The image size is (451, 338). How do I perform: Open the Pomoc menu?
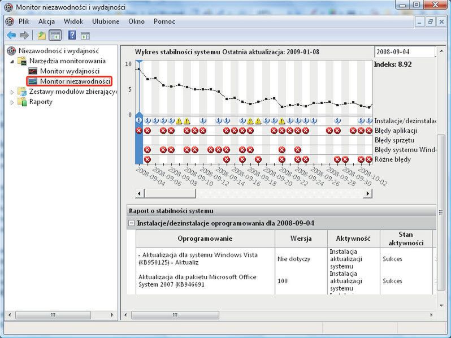click(x=164, y=21)
